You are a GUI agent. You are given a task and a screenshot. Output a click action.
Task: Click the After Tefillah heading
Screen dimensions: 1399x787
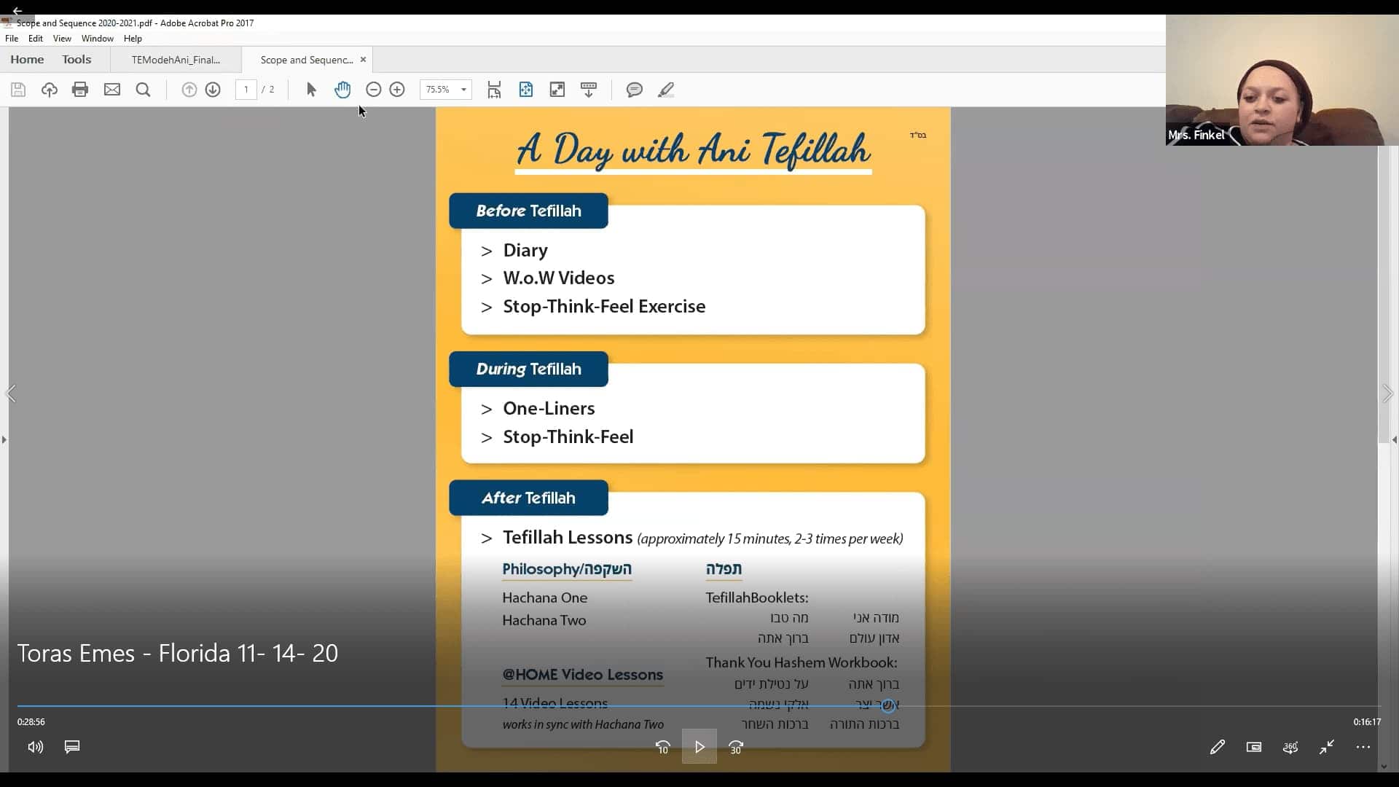[x=528, y=498]
